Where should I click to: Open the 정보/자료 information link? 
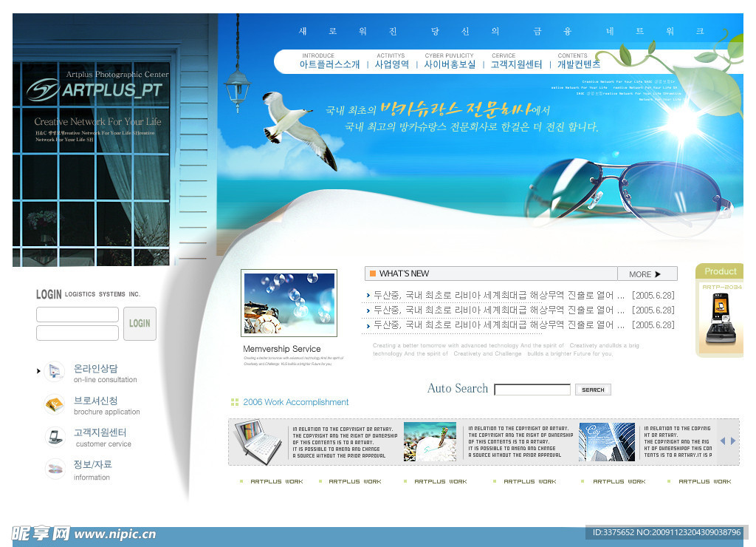pyautogui.click(x=92, y=469)
